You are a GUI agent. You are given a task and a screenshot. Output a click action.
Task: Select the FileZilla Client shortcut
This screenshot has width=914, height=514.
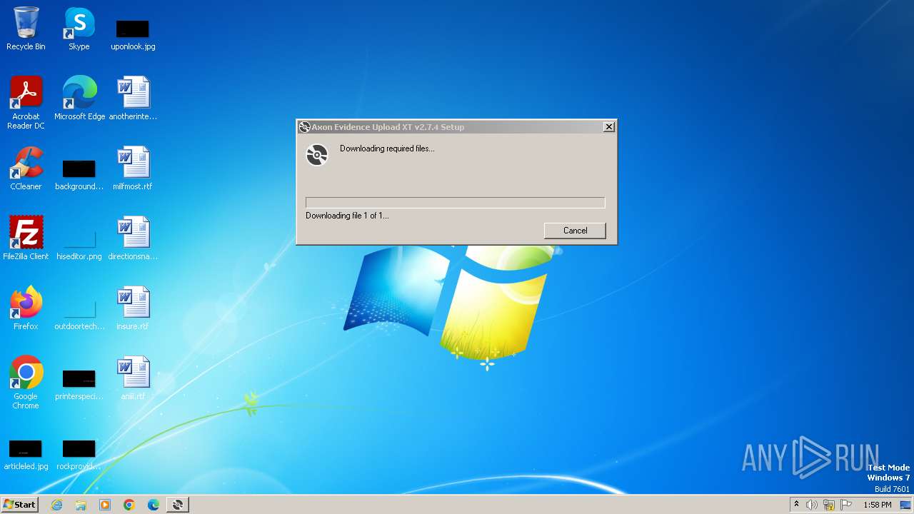26,238
